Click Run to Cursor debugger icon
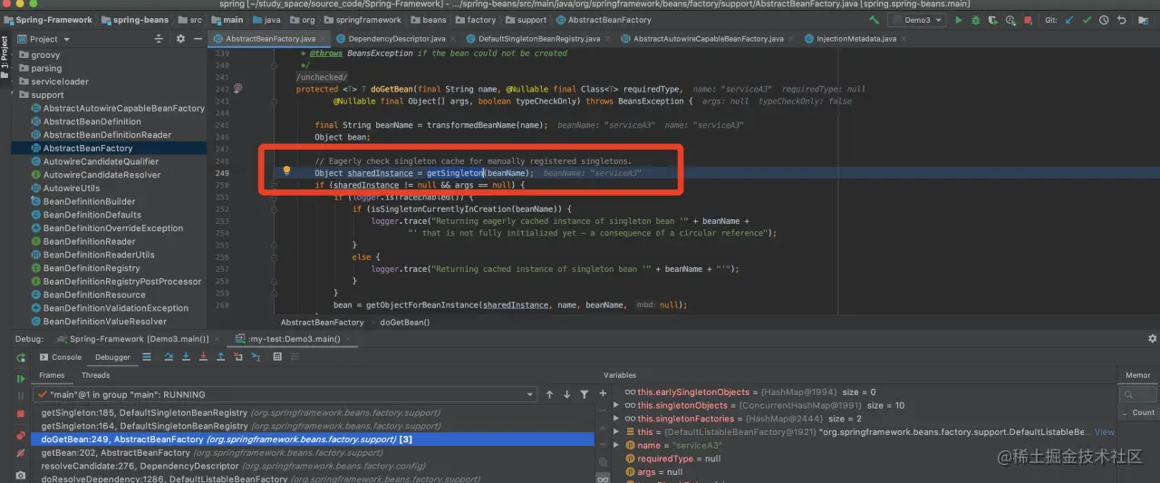This screenshot has height=483, width=1160. point(256,357)
